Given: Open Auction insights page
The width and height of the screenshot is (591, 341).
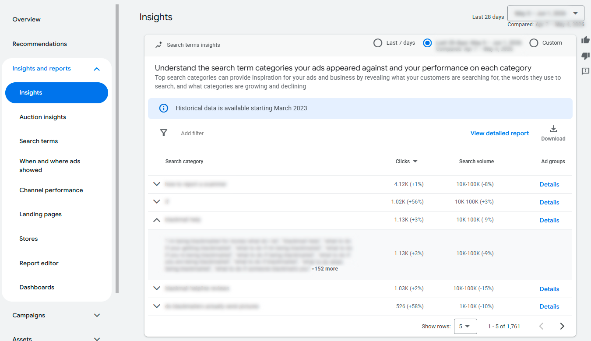Looking at the screenshot, I should pos(43,117).
